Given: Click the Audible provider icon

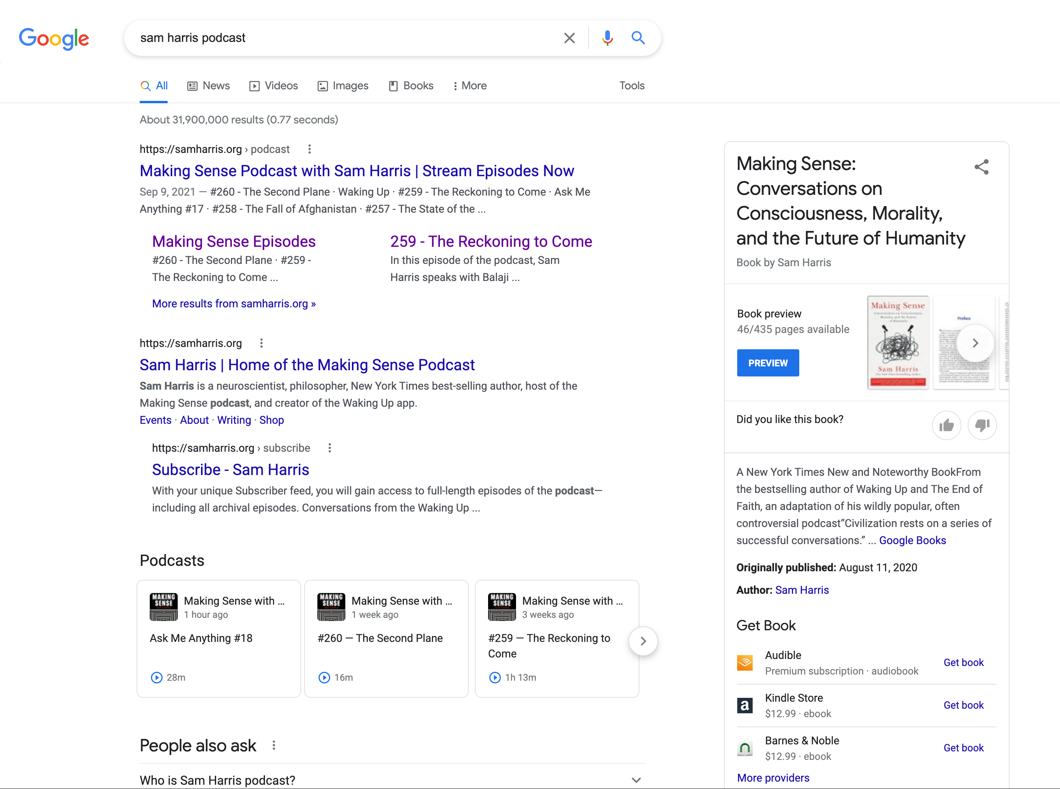Looking at the screenshot, I should point(745,663).
